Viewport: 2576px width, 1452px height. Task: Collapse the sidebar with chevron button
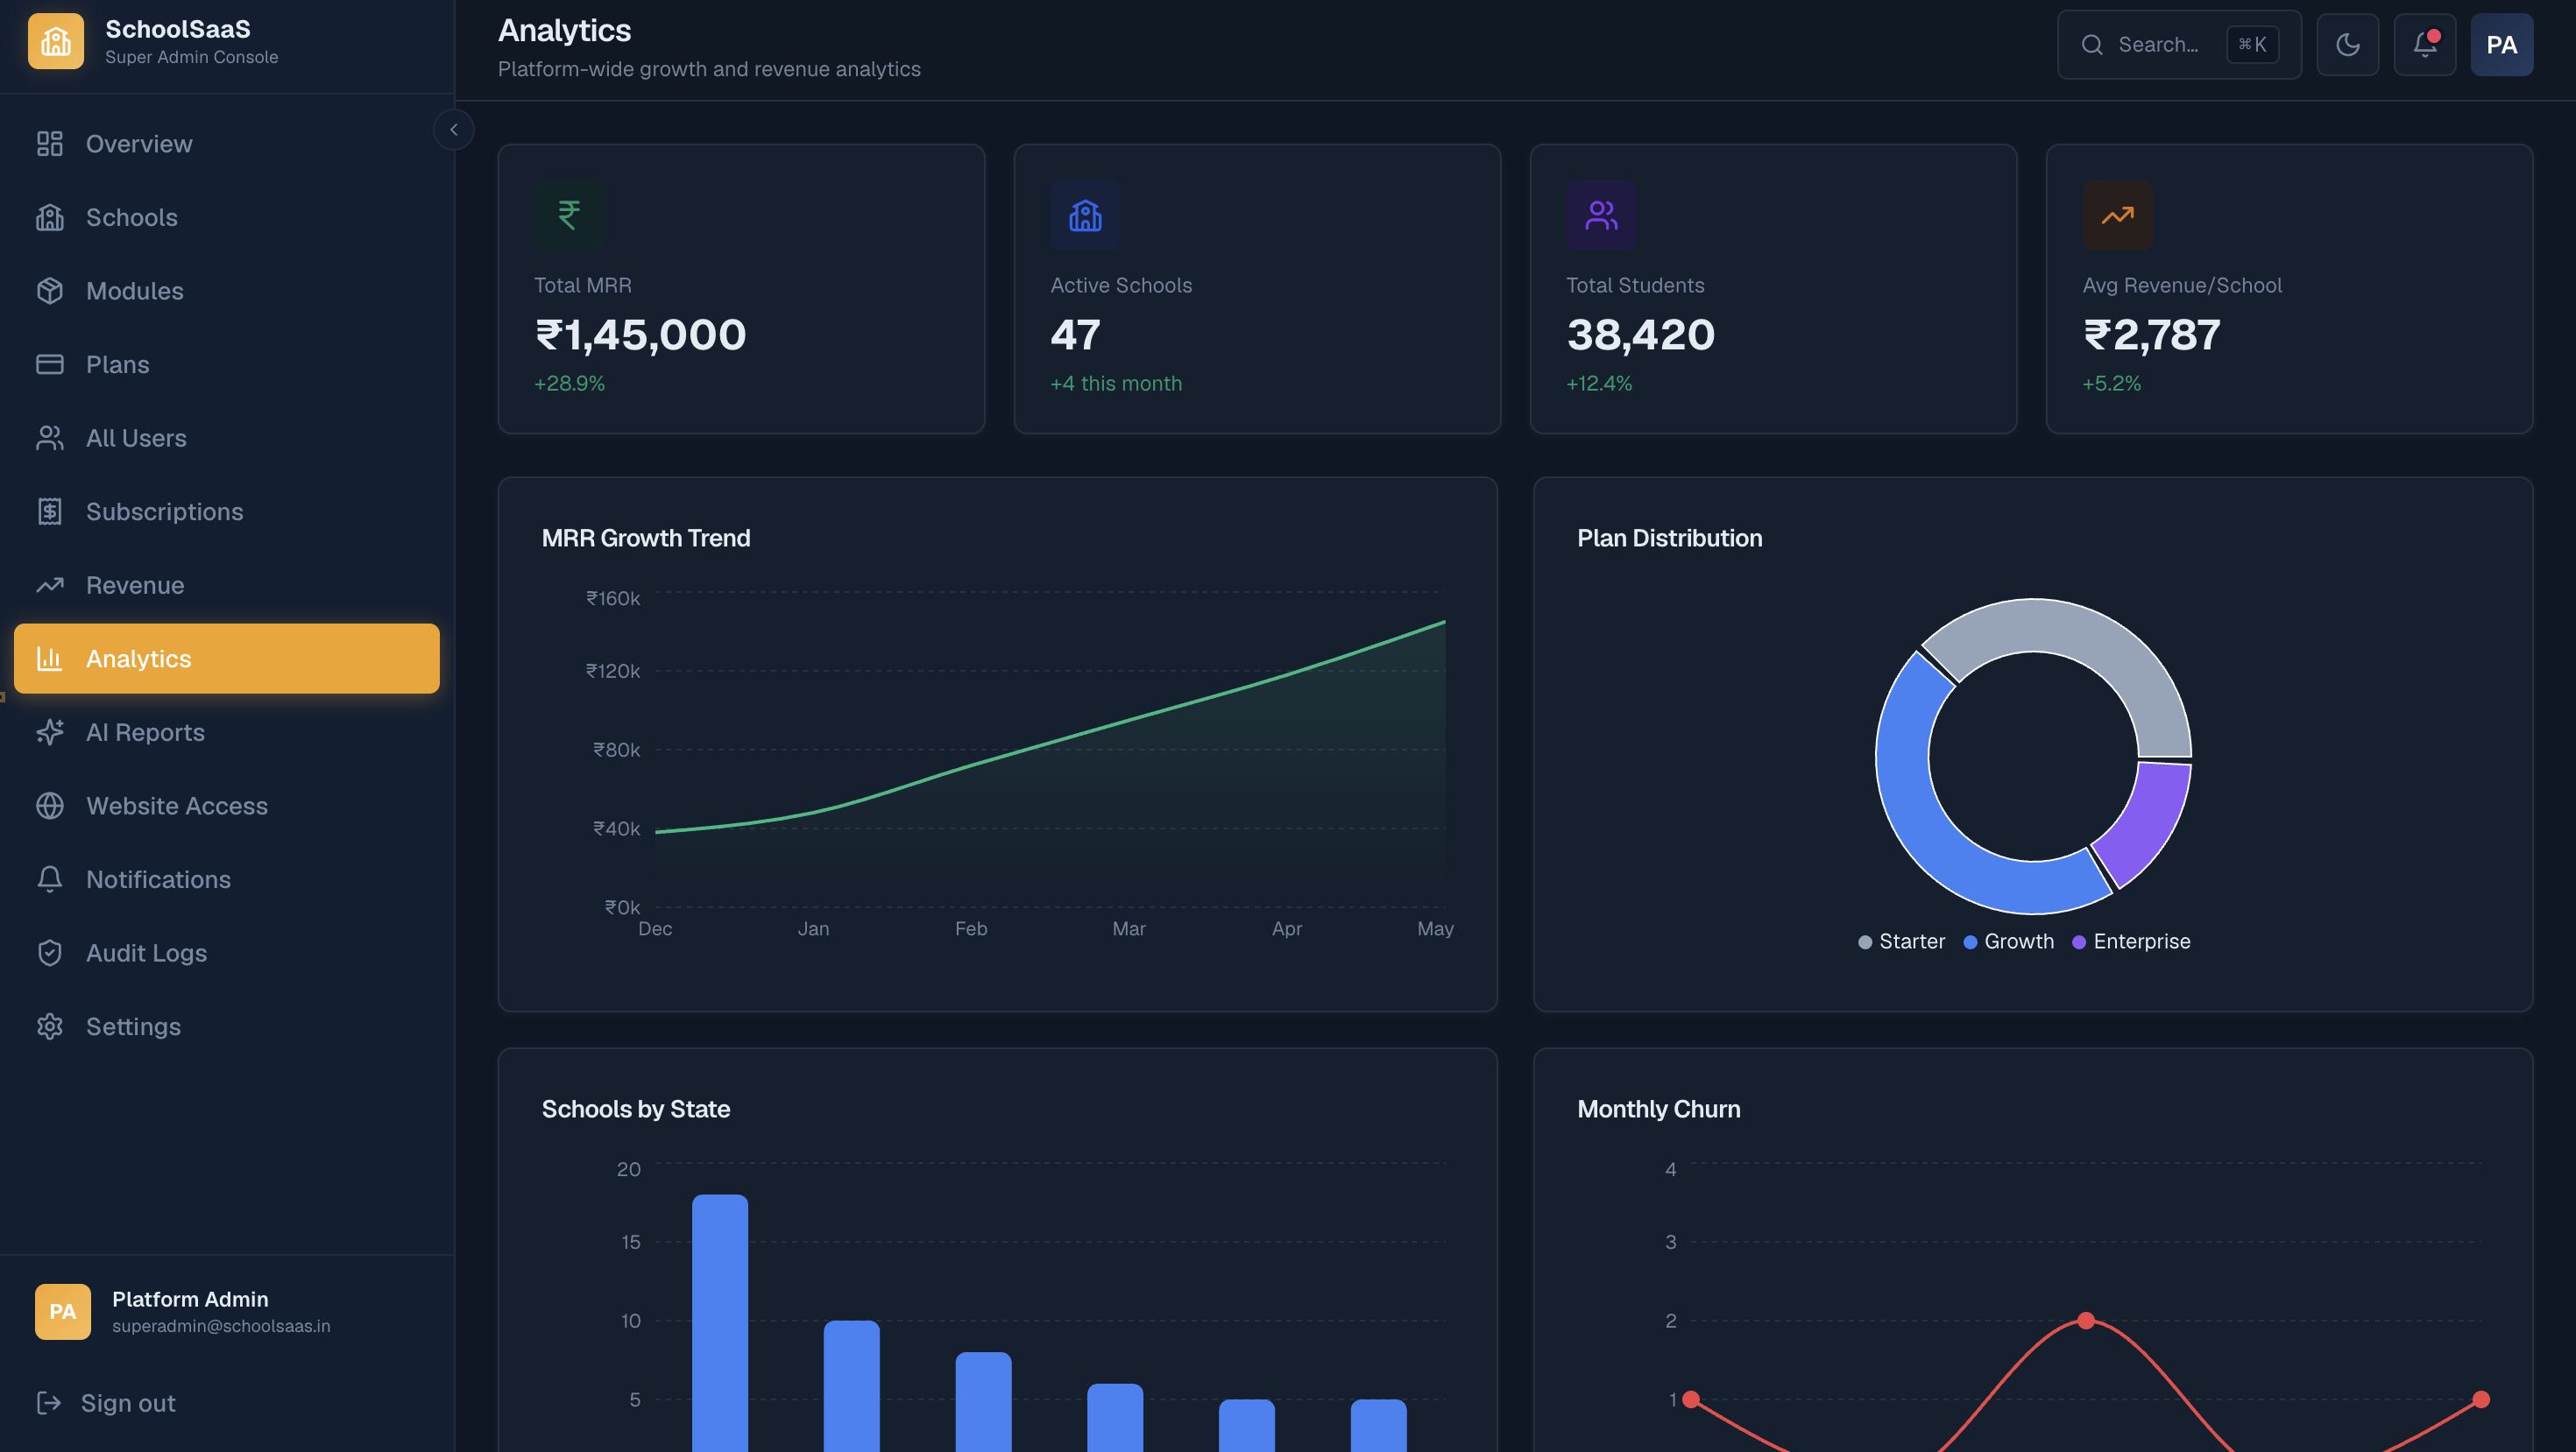point(454,130)
